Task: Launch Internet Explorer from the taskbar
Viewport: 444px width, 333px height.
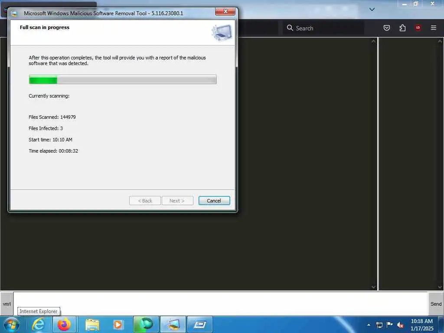Action: 39,324
